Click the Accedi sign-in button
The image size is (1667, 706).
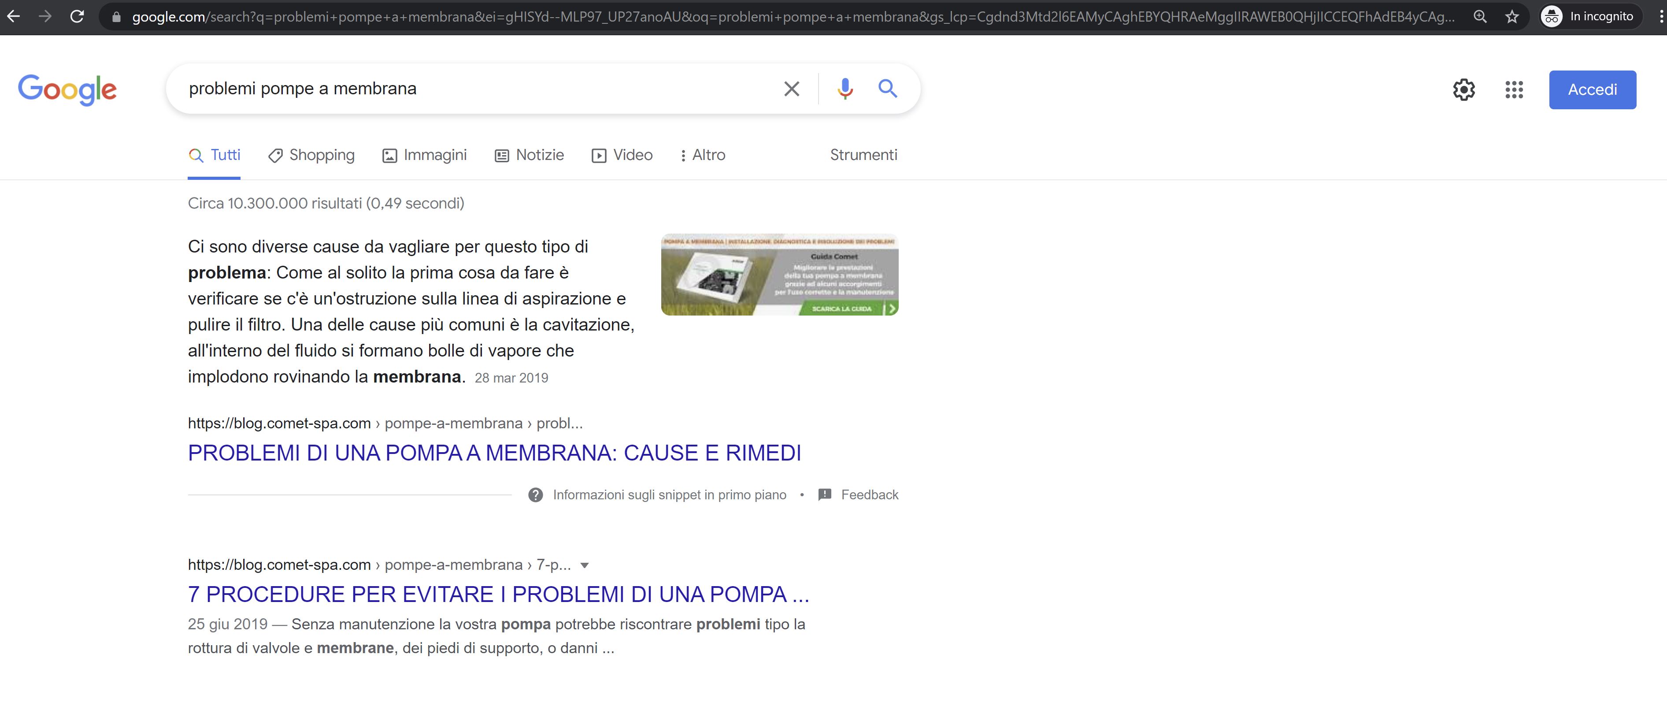coord(1593,89)
